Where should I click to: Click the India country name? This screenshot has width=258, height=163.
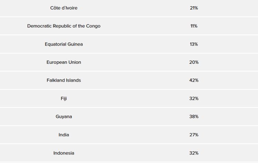point(64,135)
